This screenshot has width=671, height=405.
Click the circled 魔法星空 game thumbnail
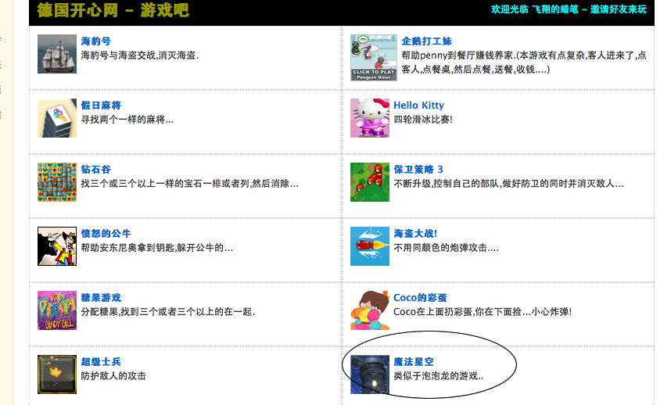point(370,375)
